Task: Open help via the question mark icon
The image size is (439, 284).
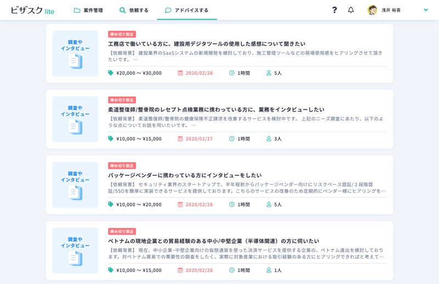Action: coord(334,10)
